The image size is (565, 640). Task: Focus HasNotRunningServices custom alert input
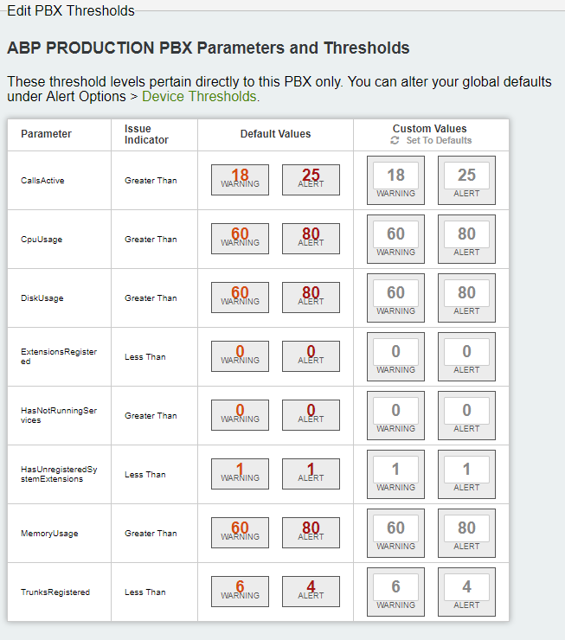point(466,410)
